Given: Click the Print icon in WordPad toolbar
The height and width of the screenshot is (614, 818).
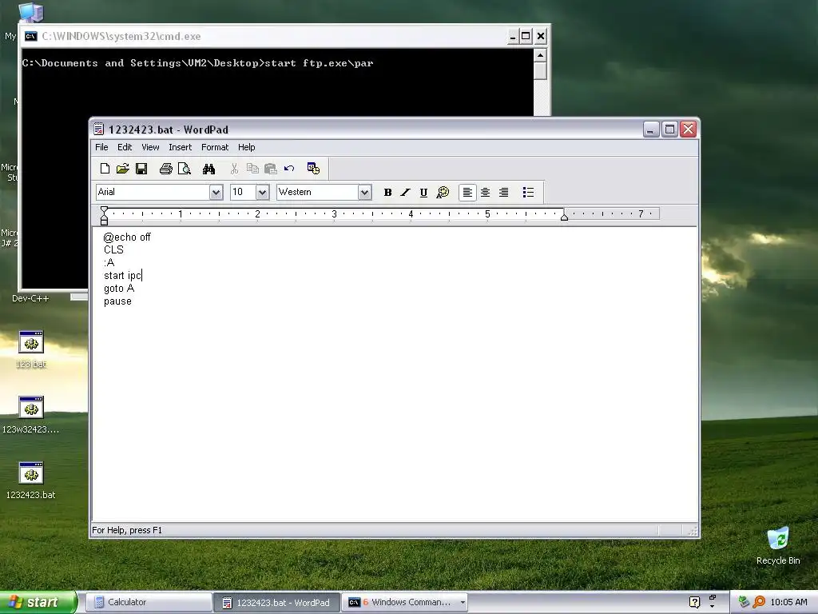Looking at the screenshot, I should (x=166, y=169).
